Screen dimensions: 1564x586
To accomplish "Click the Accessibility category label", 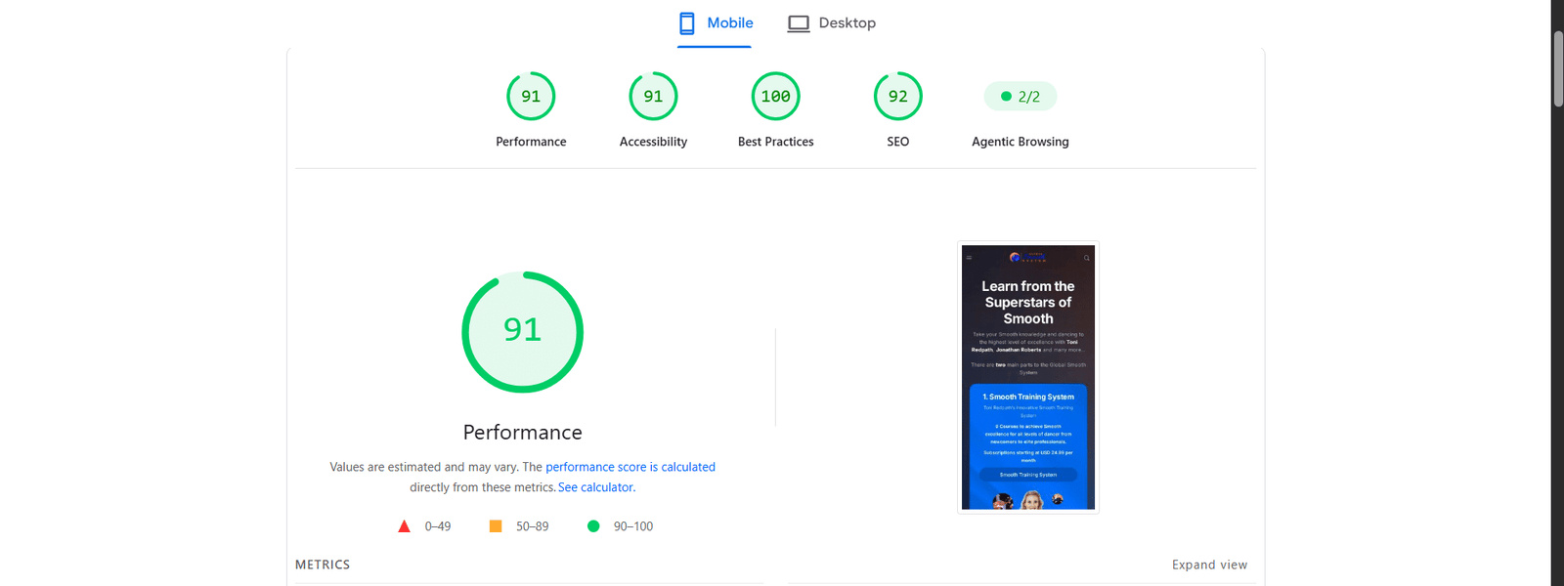I will tap(653, 142).
